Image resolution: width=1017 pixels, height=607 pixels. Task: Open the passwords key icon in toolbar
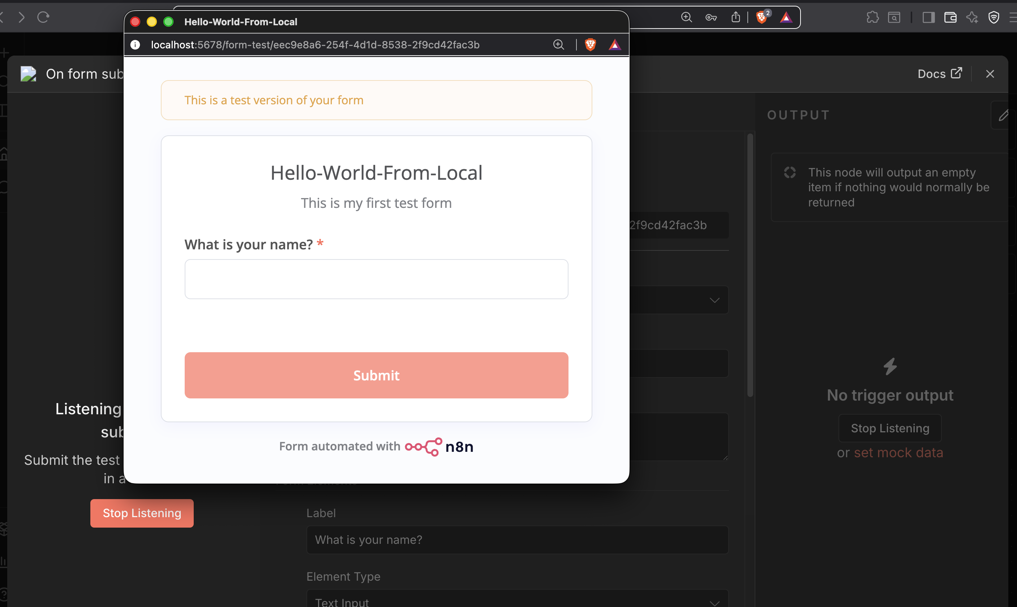(711, 17)
